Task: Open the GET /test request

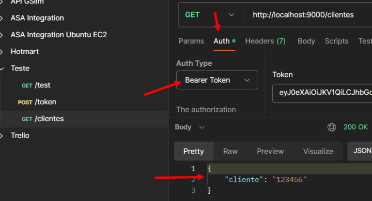Action: (x=42, y=85)
